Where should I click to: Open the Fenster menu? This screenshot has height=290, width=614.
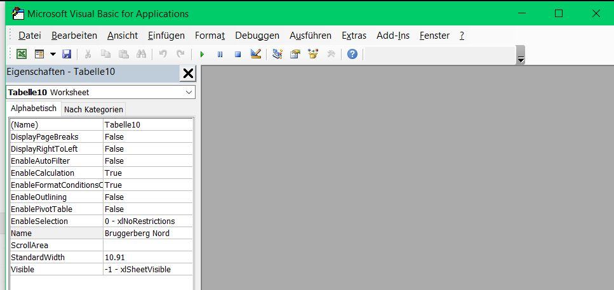point(435,36)
